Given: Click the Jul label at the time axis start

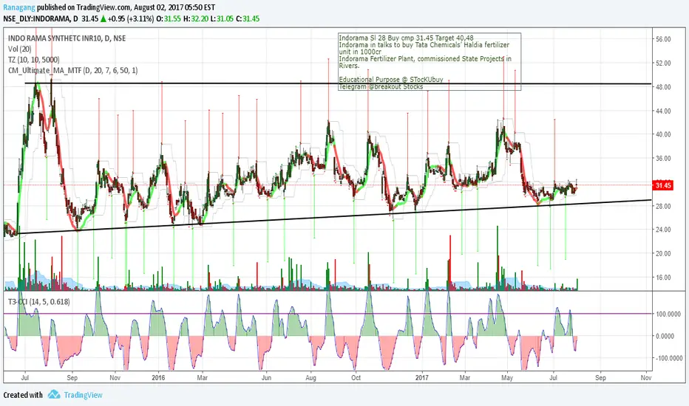Looking at the screenshot, I should point(25,377).
